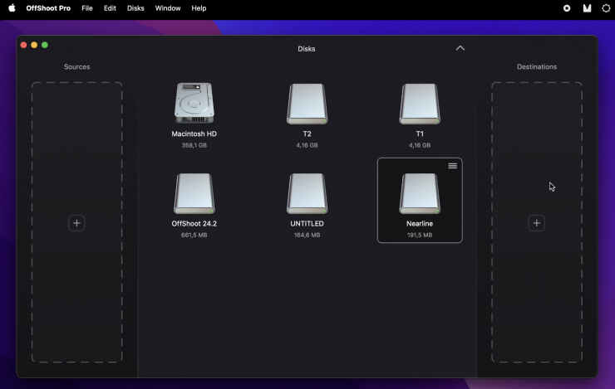Open the Nearline drive options menu icon
Viewport: 615px width, 389px height.
tap(453, 166)
